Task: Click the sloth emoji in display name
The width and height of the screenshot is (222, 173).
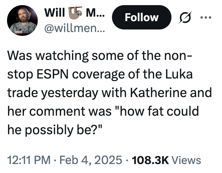Action: 75,13
